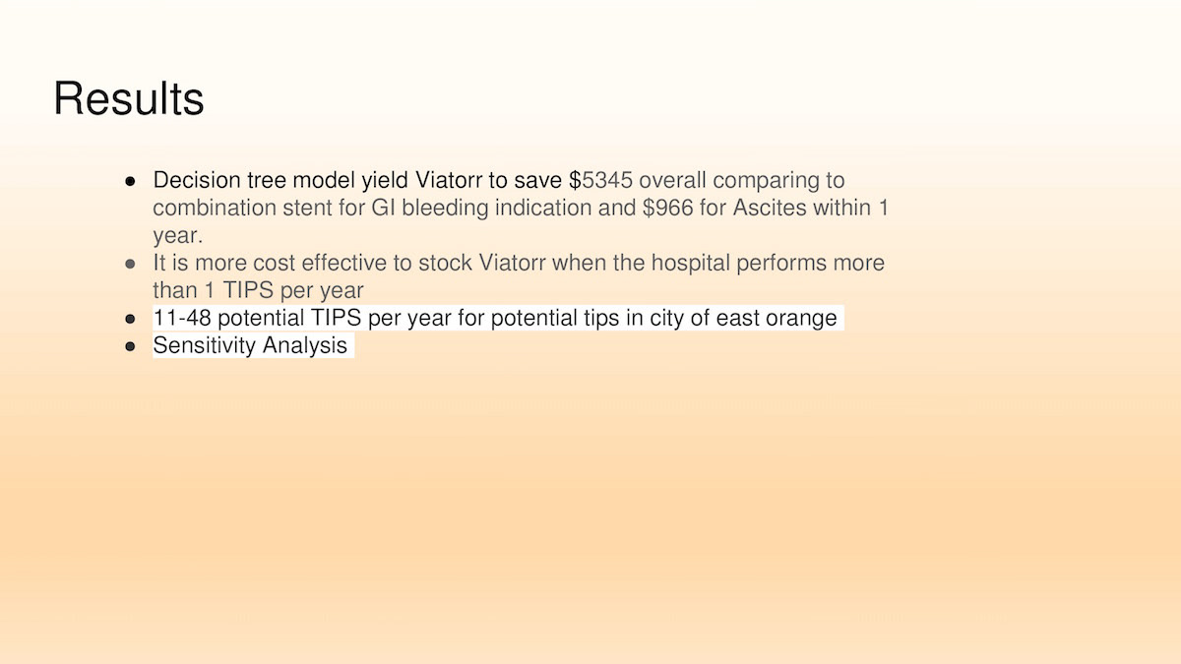The height and width of the screenshot is (664, 1181).
Task: Select the second bullet point marker
Action: [130, 264]
